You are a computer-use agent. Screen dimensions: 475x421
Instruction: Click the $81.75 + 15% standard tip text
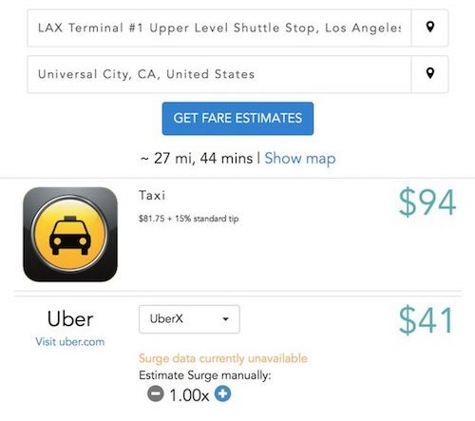[188, 219]
